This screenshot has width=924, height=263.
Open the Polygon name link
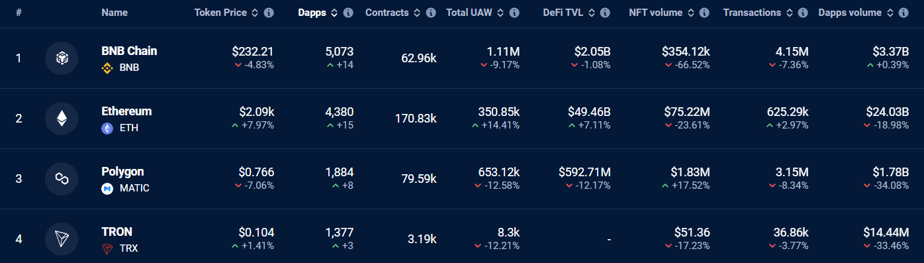pyautogui.click(x=122, y=172)
